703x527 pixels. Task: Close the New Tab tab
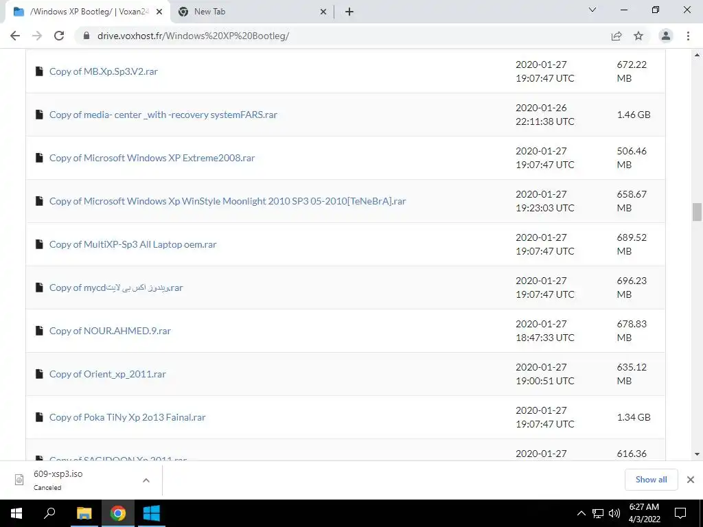pos(323,12)
